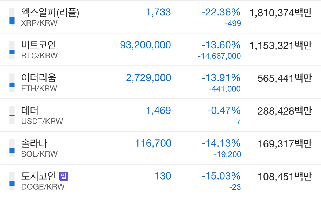Click the Tether mini candle icon

(12, 115)
